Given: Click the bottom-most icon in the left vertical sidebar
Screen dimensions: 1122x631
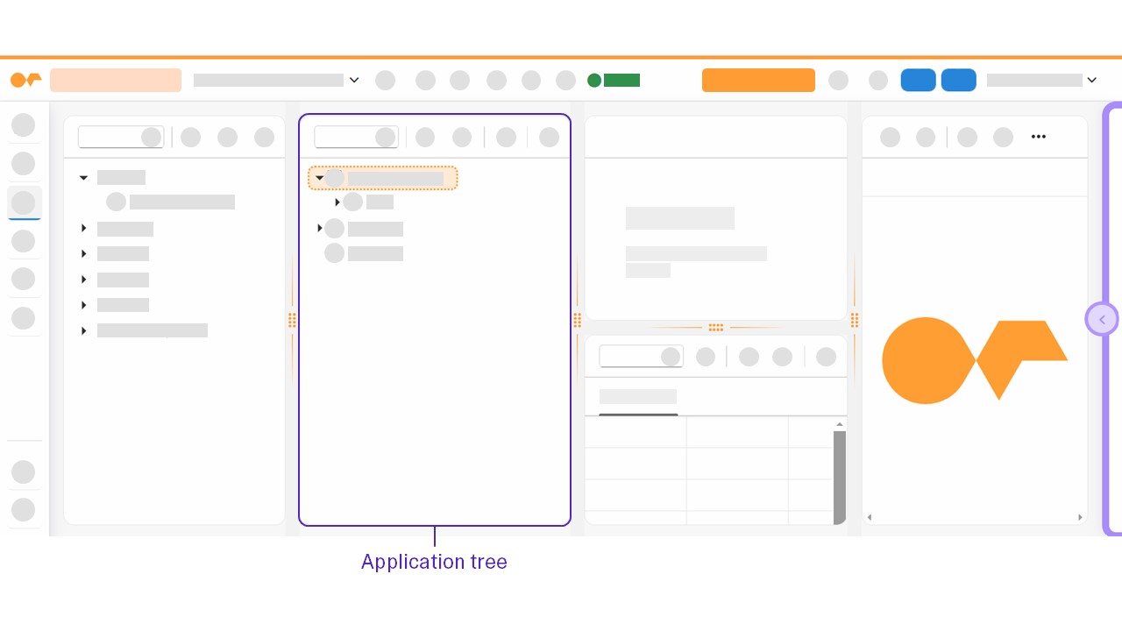Looking at the screenshot, I should (24, 509).
